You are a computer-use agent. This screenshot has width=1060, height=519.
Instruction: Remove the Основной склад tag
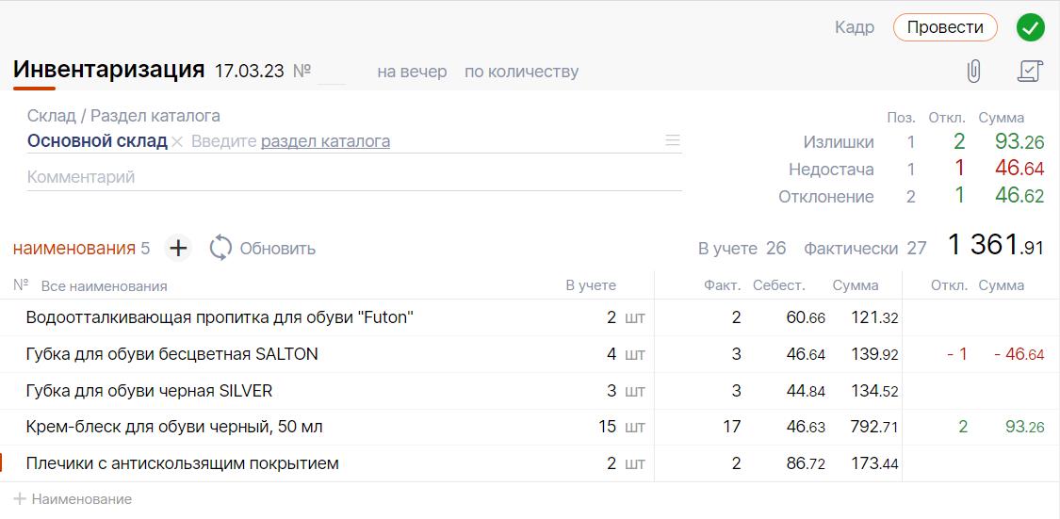click(177, 142)
